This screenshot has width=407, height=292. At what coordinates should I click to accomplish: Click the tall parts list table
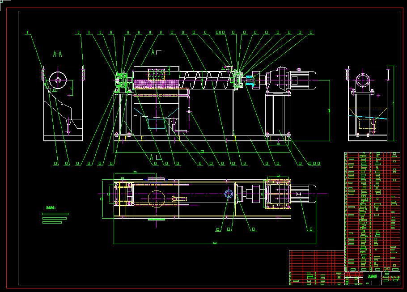[372, 212]
